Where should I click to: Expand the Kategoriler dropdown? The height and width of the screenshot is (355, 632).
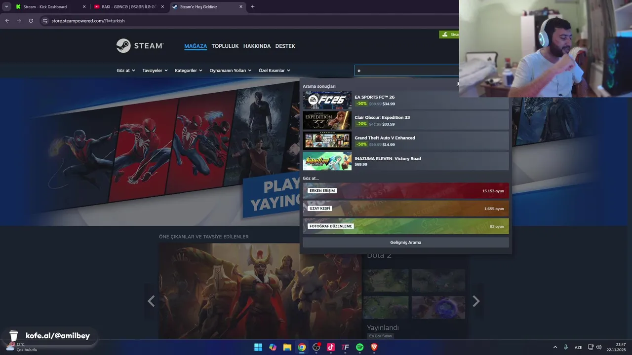tap(189, 71)
